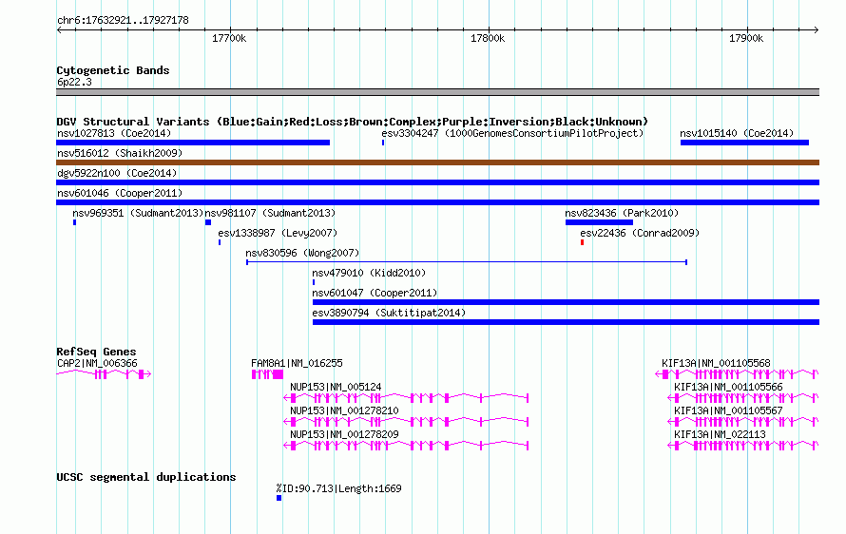Open the CAP2|NM_006366 gene glyph

pyautogui.click(x=104, y=373)
